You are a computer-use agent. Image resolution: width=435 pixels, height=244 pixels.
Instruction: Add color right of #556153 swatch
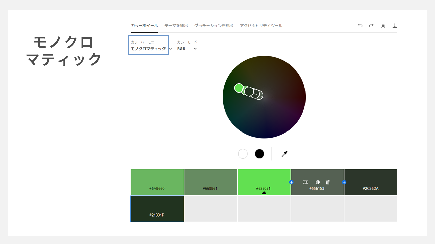click(x=344, y=182)
